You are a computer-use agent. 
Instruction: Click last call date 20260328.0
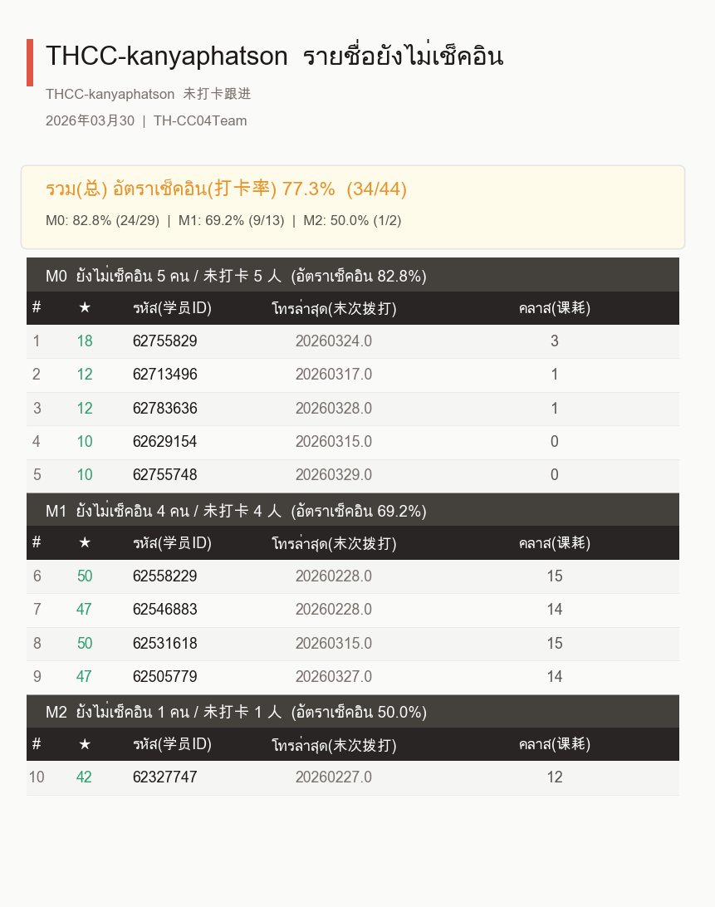click(x=334, y=409)
